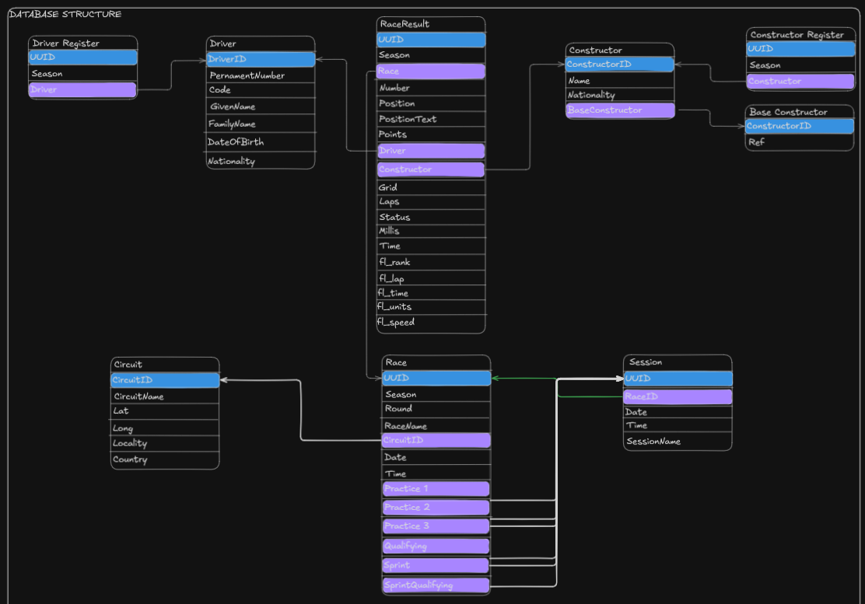The height and width of the screenshot is (604, 865).
Task: Select purple Race field in RaceResult
Action: click(431, 71)
